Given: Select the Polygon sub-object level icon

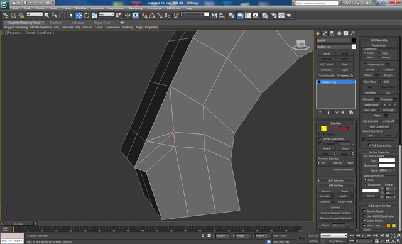Looking at the screenshot, I should point(341,128).
